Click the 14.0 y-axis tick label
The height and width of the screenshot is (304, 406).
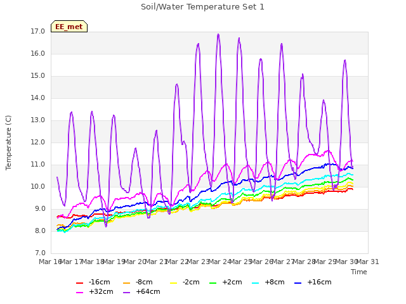click(38, 98)
